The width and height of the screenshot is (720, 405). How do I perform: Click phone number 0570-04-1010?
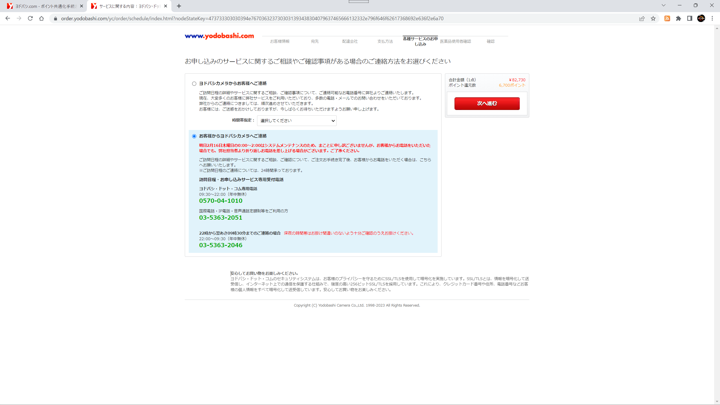coord(221,201)
